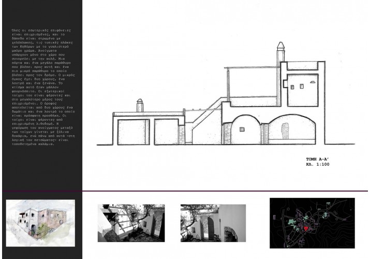Open the right courtyard photo with arched door
The height and width of the screenshot is (259, 370).
click(x=213, y=223)
